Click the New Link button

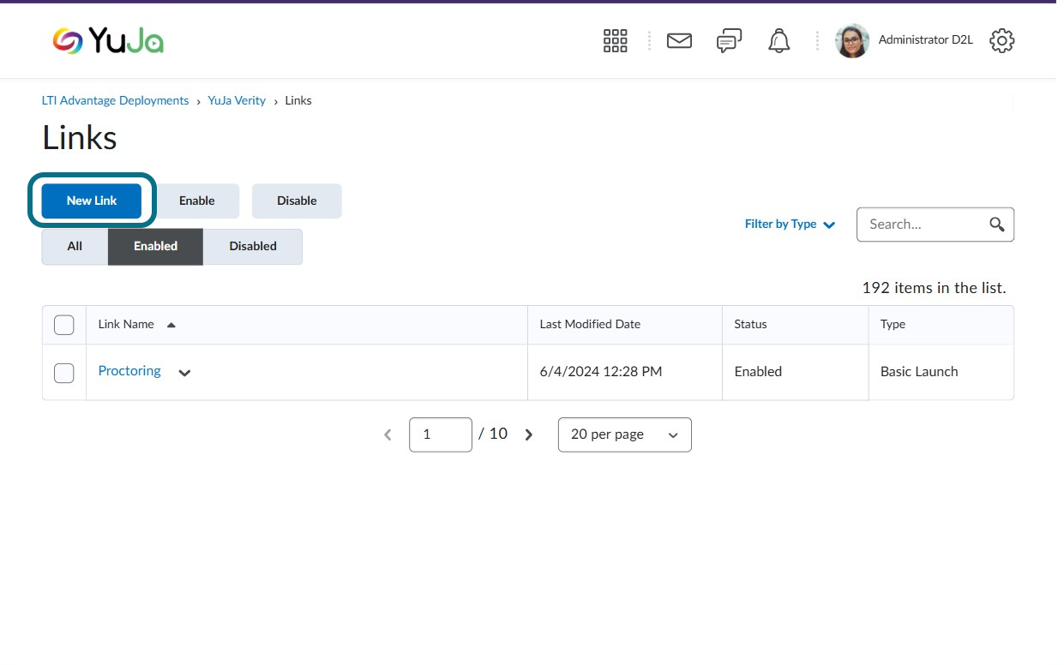pos(92,201)
